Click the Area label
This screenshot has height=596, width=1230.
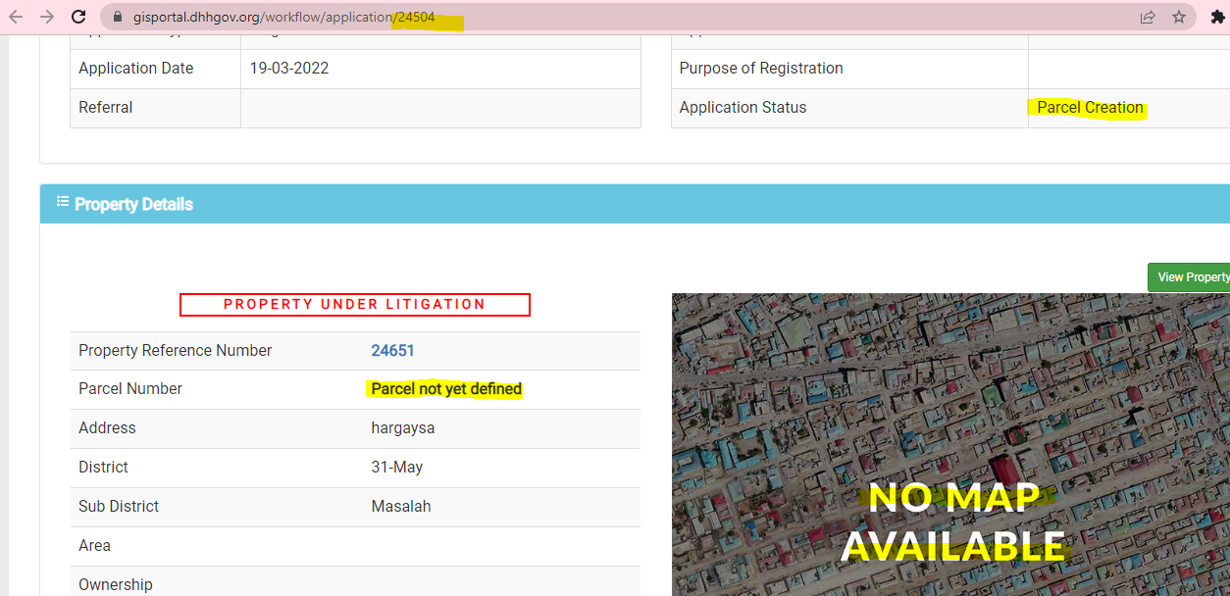[x=95, y=546]
